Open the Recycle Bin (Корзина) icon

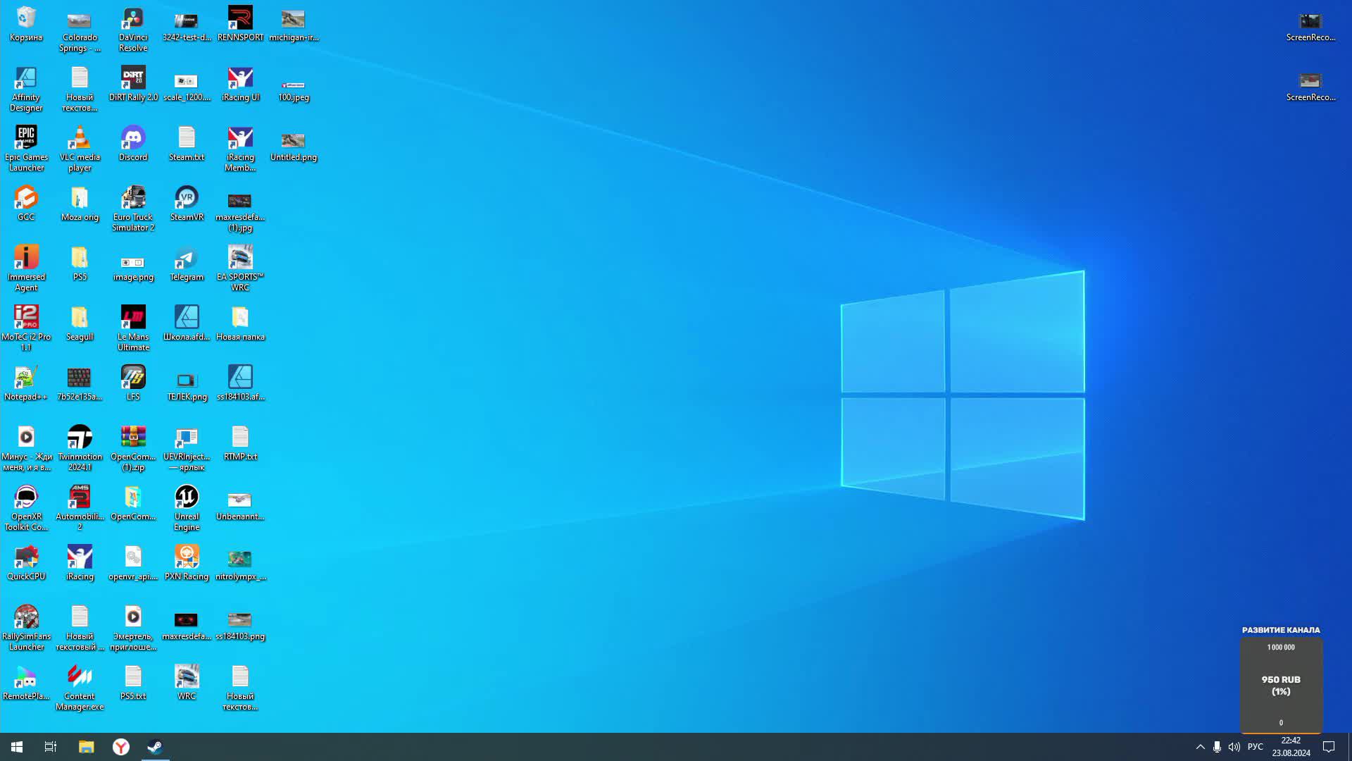(26, 24)
